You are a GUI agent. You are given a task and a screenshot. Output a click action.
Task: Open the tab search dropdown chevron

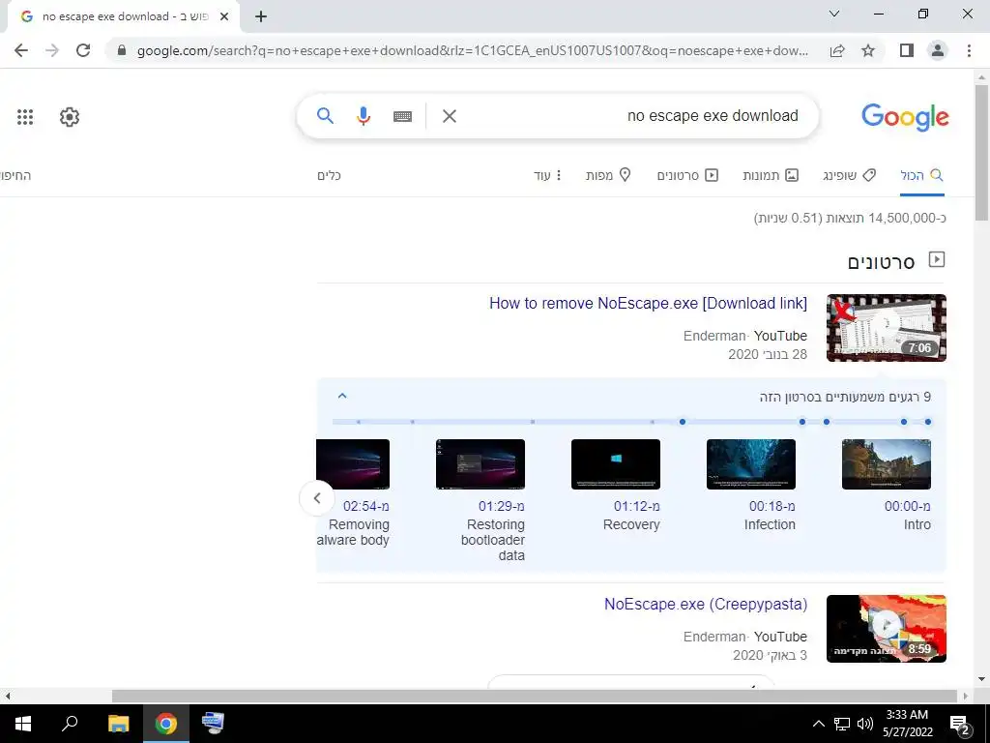point(834,14)
